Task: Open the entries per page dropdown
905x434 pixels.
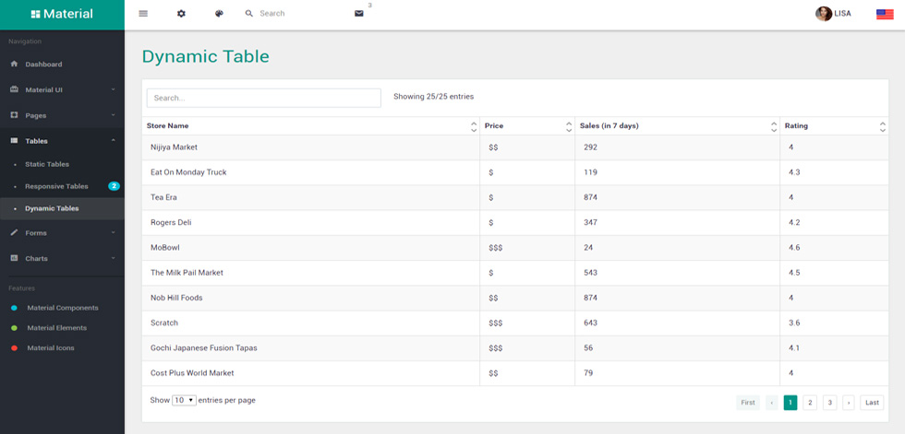Action: [184, 400]
